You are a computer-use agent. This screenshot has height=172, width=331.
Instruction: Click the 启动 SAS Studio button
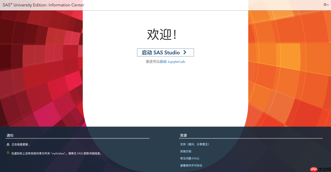coord(165,53)
